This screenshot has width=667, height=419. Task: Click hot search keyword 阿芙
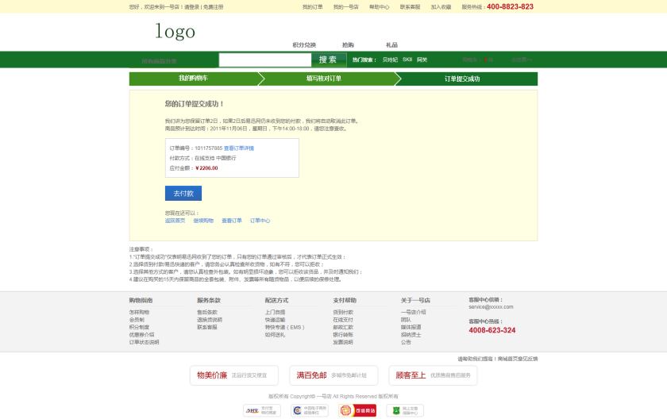tap(422, 60)
